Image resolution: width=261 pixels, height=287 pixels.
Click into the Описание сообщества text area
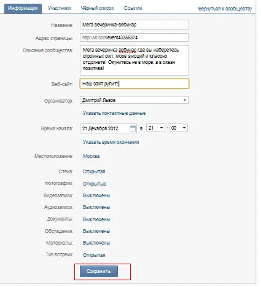tap(134, 60)
